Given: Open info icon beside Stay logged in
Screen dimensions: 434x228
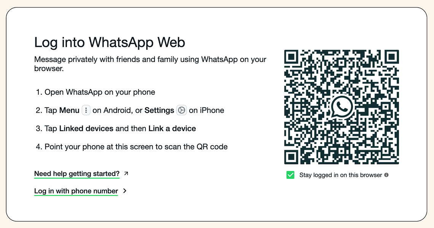Looking at the screenshot, I should (386, 175).
